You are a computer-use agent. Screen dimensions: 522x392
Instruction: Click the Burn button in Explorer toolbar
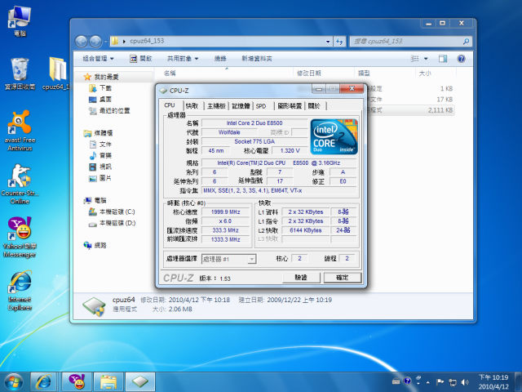coord(220,59)
